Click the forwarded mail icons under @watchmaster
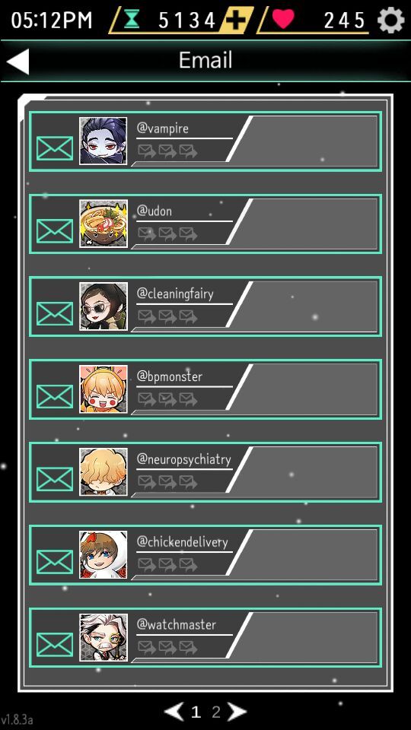 point(167,646)
